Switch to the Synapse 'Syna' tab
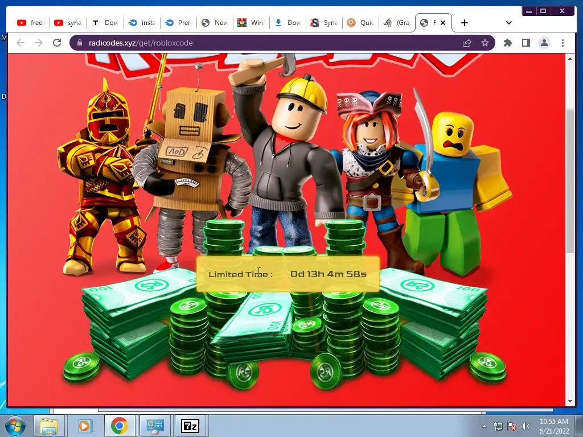 pyautogui.click(x=324, y=23)
